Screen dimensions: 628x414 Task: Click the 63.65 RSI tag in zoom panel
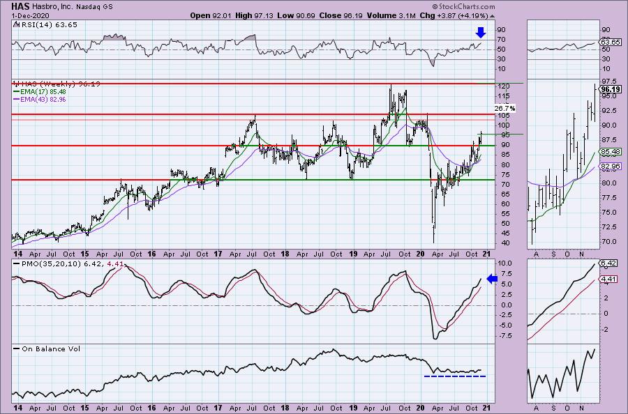tap(611, 42)
